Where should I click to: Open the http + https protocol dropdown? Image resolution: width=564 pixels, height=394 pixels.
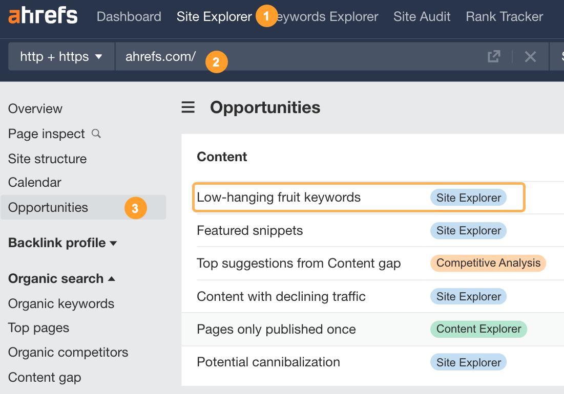(x=60, y=56)
